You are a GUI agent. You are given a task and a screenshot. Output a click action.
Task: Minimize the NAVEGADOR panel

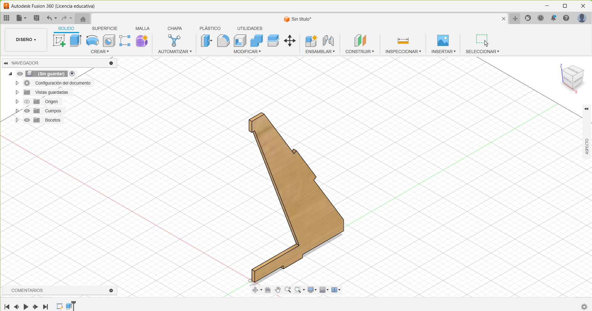point(111,63)
